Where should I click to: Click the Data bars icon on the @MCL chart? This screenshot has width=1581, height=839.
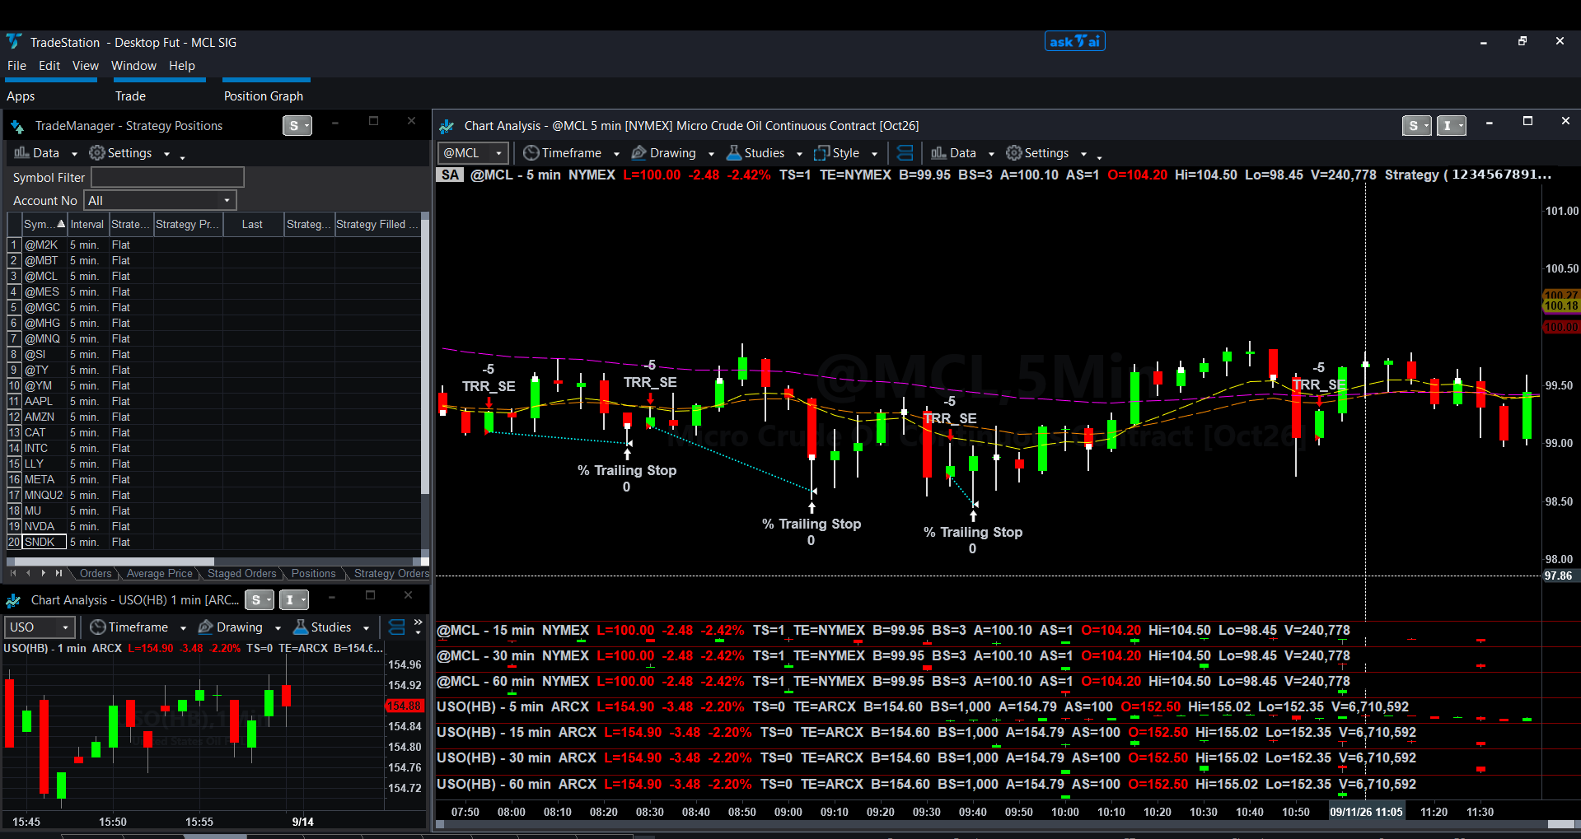[938, 153]
